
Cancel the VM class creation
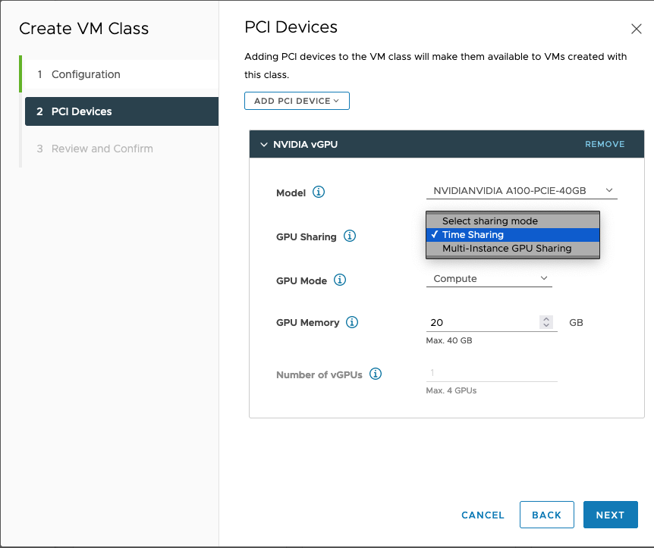pos(483,515)
